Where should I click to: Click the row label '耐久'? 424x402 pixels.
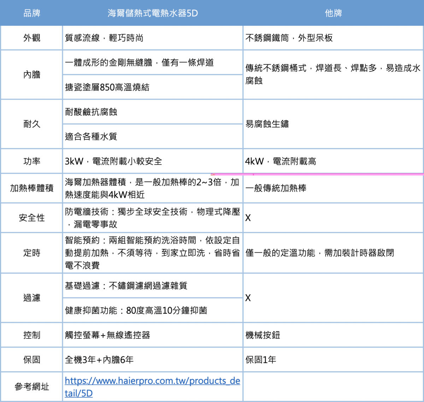point(32,124)
